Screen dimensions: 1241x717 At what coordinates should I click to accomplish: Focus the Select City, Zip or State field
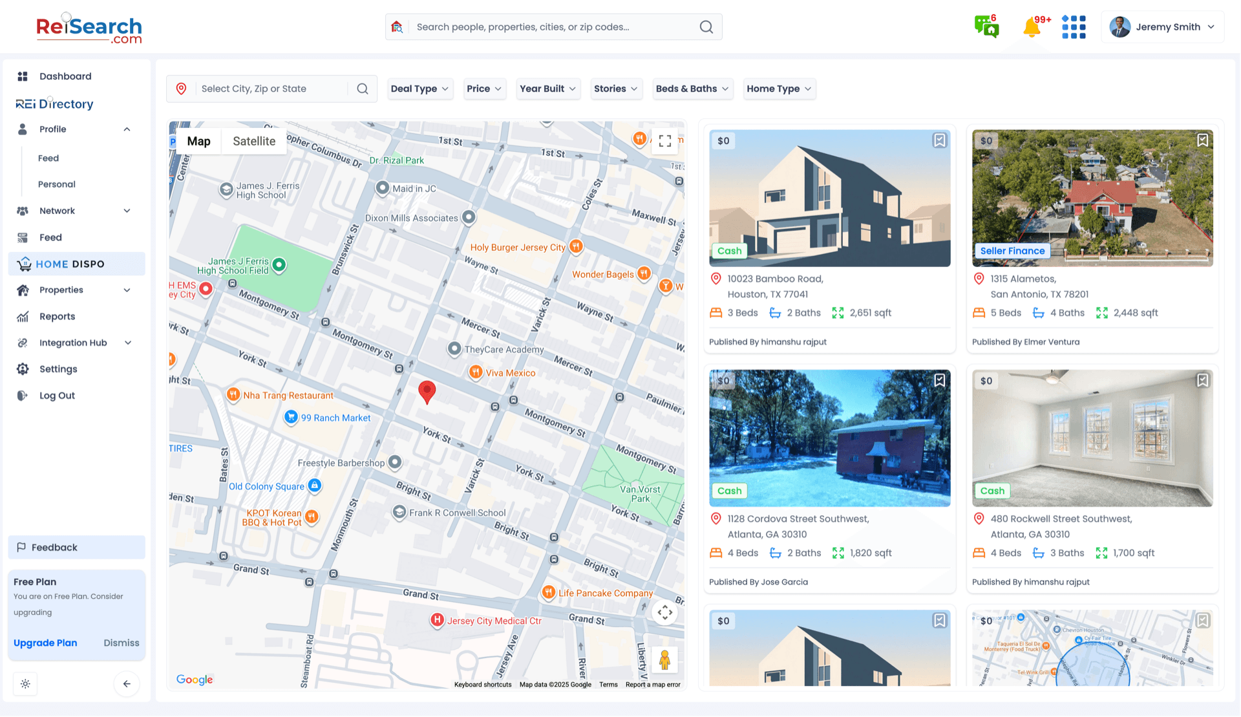pyautogui.click(x=271, y=89)
